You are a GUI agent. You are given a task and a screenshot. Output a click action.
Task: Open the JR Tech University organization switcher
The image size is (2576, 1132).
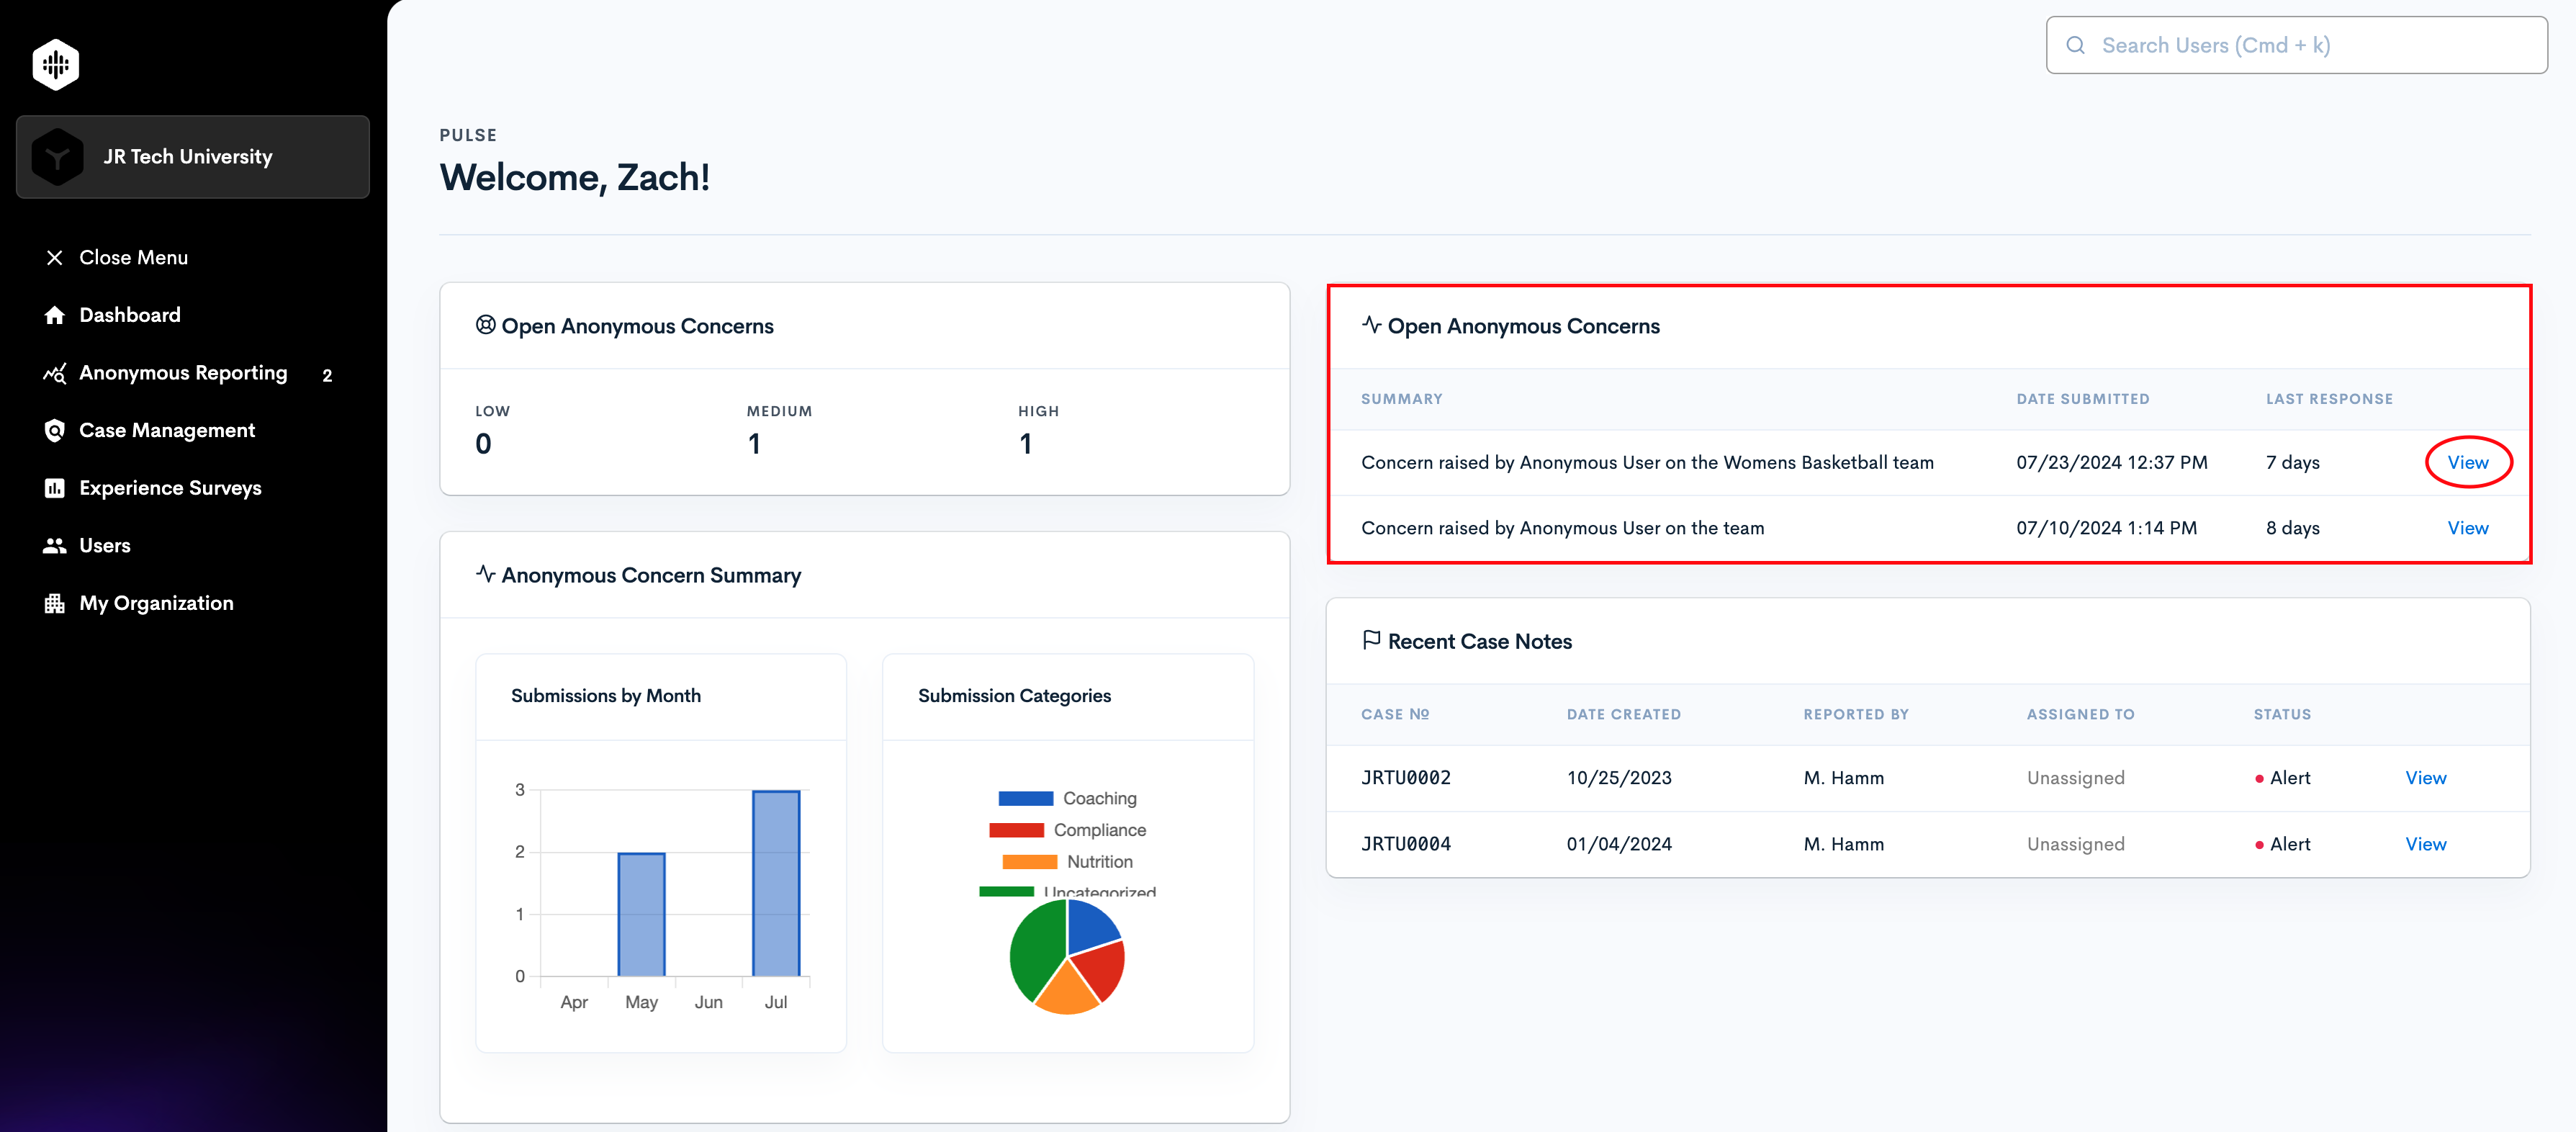click(193, 157)
